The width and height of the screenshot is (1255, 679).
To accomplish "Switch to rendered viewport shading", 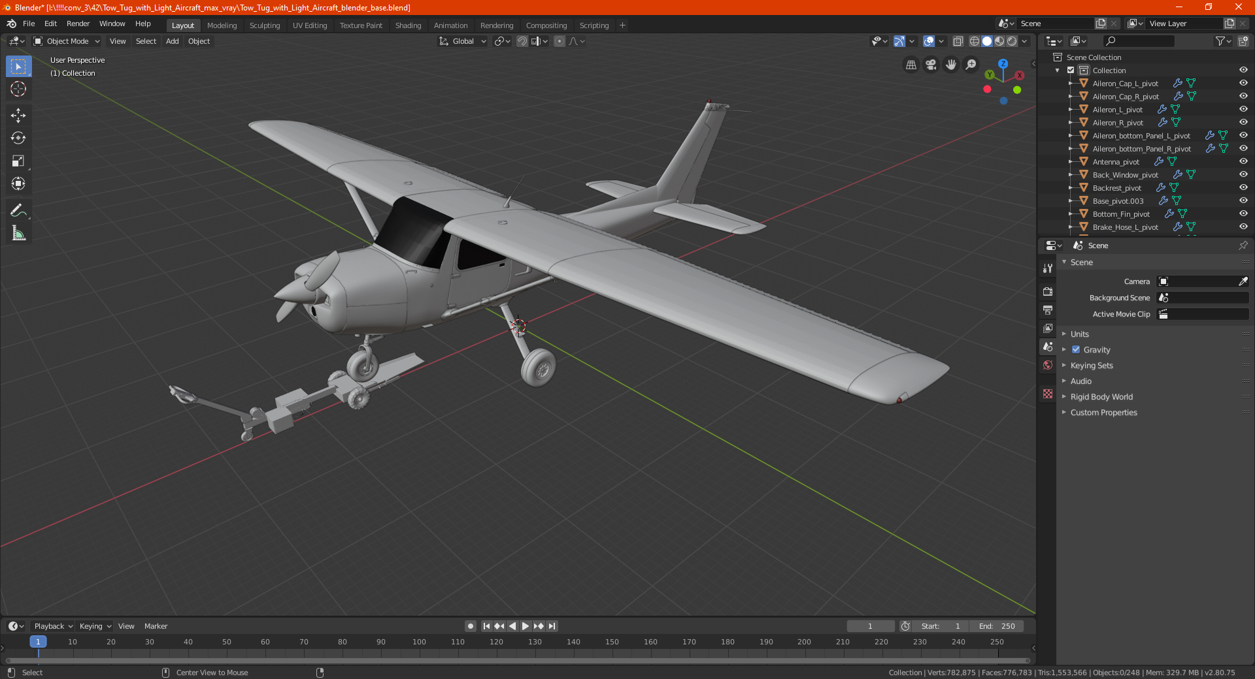I will pos(1012,41).
